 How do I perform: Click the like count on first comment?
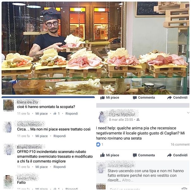click(x=57, y=114)
